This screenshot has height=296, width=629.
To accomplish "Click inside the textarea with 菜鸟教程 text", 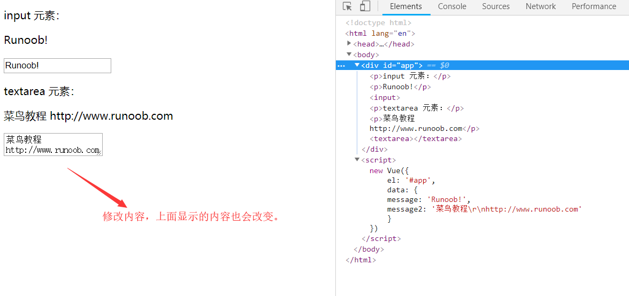I will pyautogui.click(x=52, y=144).
